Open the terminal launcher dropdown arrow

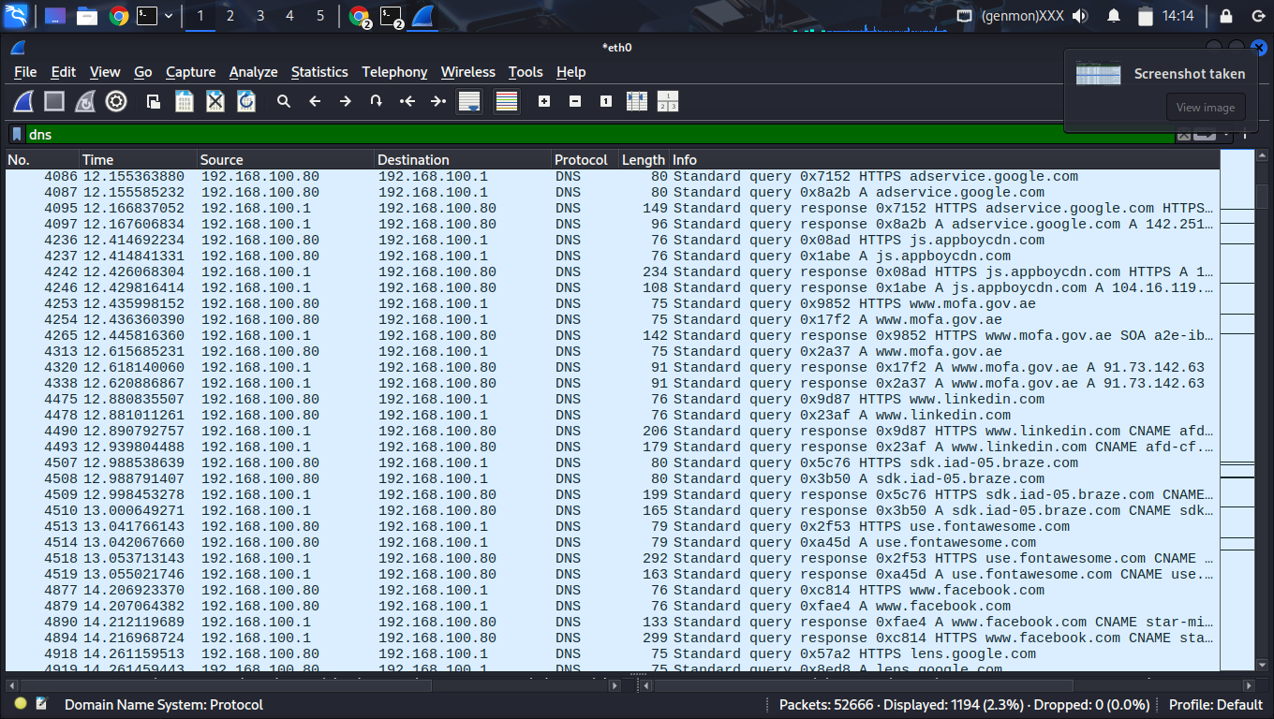tap(169, 15)
